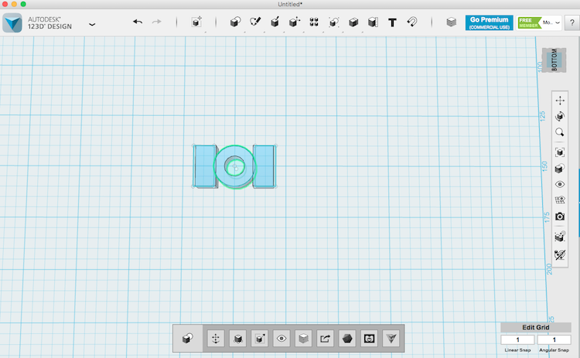The image size is (580, 358).
Task: Open the Pattern tools menu
Action: tap(314, 22)
